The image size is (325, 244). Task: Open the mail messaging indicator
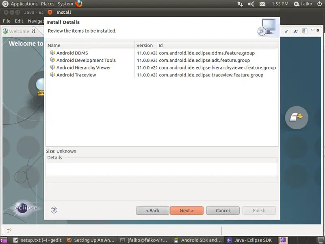(262, 4)
